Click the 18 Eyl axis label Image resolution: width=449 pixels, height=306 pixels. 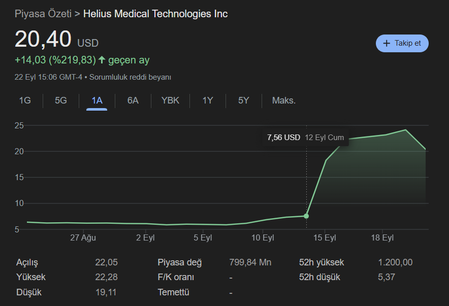point(382,237)
